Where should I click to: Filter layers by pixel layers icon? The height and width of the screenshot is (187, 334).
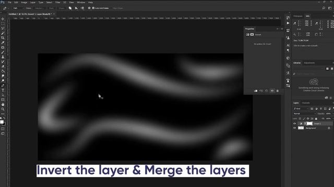[312, 109]
